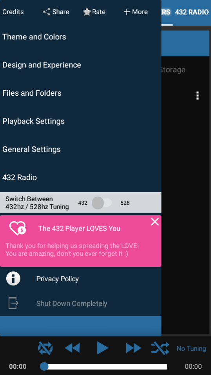
Task: Click the heart donation icon
Action: pos(18,228)
